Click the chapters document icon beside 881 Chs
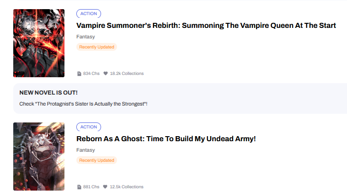This screenshot has width=347, height=191. click(x=79, y=187)
